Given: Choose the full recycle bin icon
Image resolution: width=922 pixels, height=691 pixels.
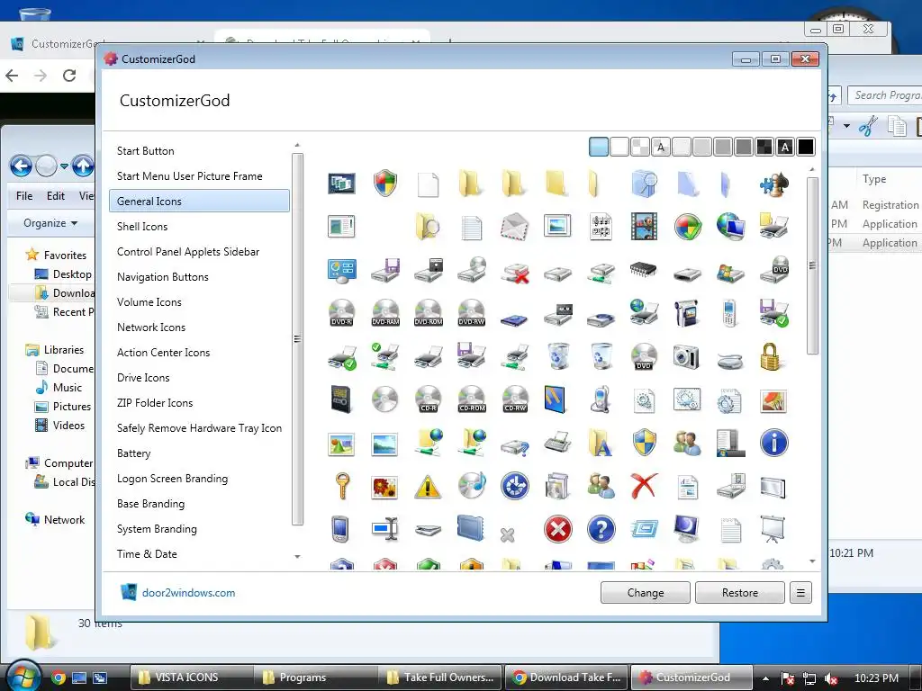Looking at the screenshot, I should (x=558, y=356).
